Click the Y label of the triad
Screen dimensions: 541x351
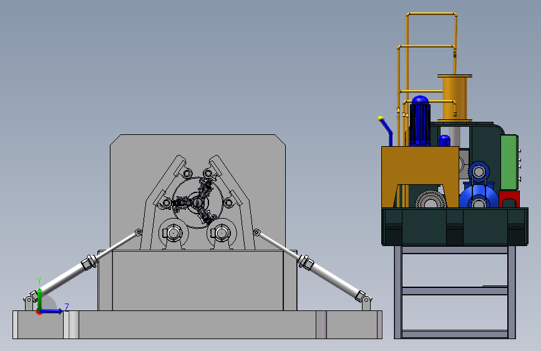pyautogui.click(x=39, y=280)
